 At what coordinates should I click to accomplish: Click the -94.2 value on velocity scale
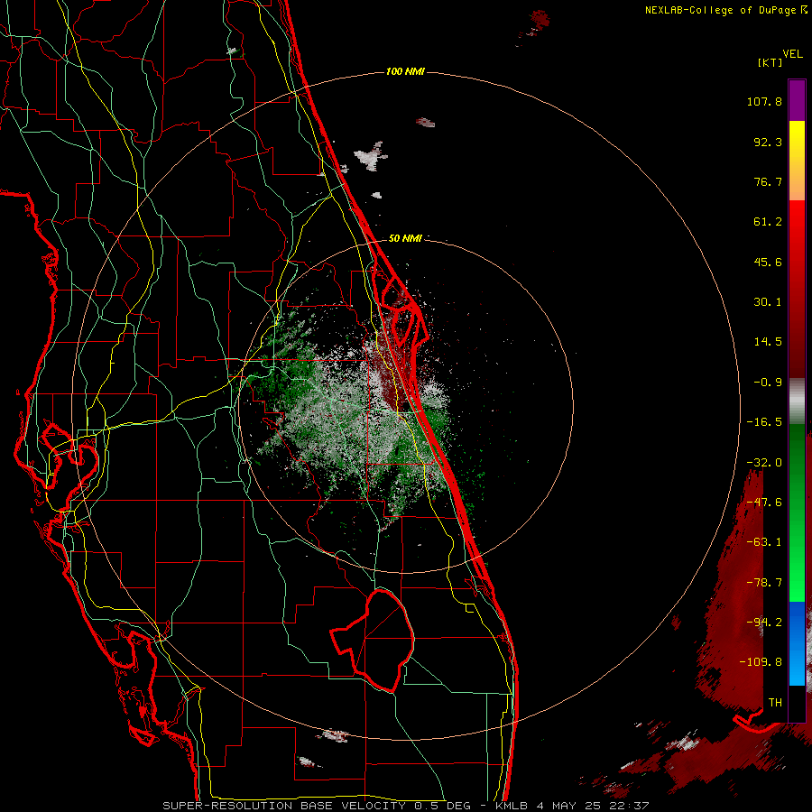click(x=764, y=623)
